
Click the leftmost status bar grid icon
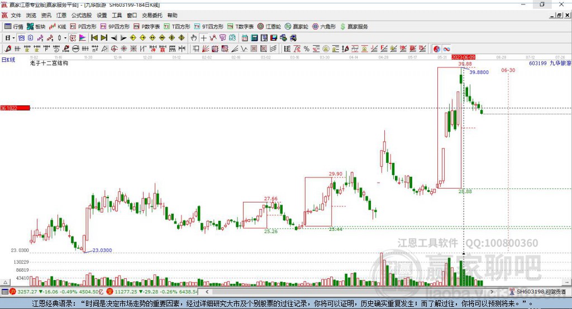(4, 292)
